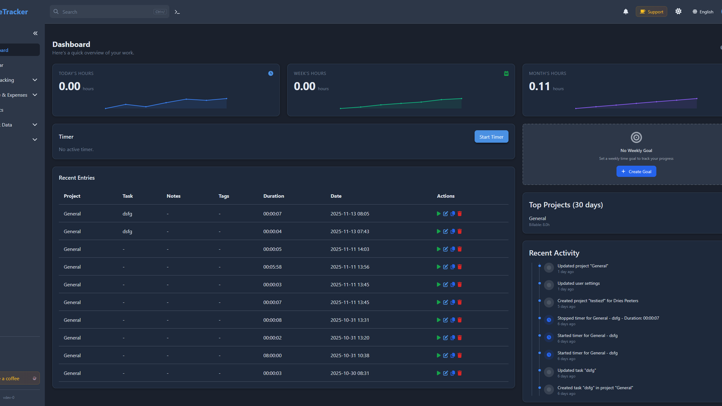Expand the unlabeled sidebar chevron below Data
This screenshot has width=722, height=406.
tap(35, 140)
